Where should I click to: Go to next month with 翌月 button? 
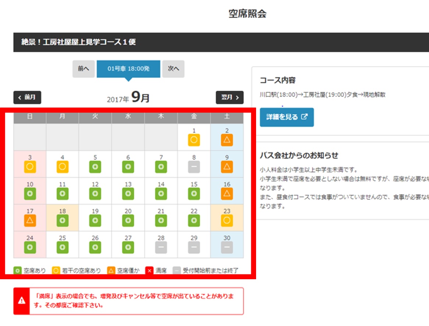[230, 98]
